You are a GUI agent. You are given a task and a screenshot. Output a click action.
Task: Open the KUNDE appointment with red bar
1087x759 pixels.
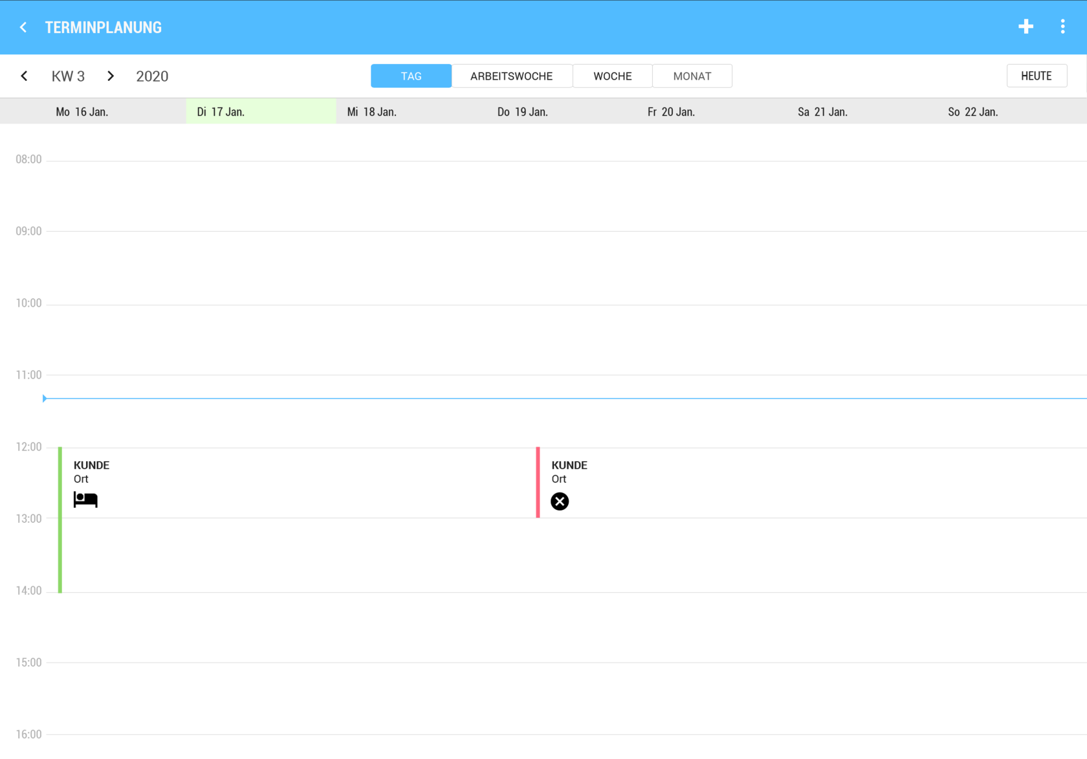coord(811,483)
